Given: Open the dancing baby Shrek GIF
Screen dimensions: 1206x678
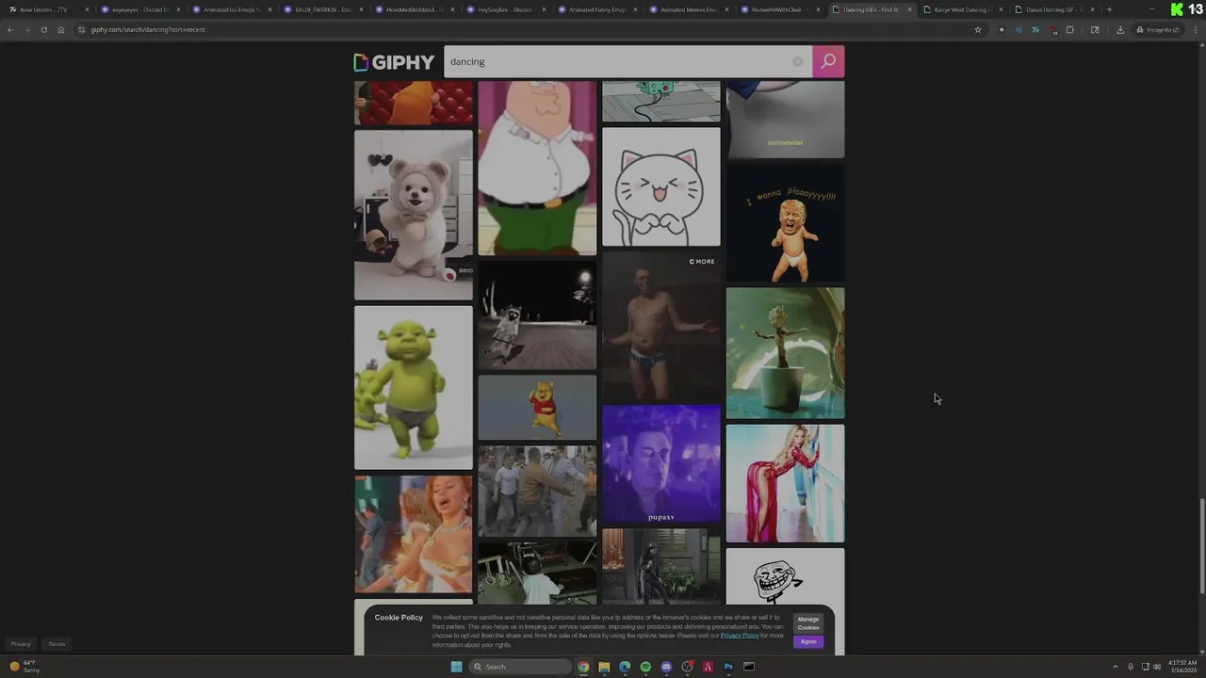Looking at the screenshot, I should tap(414, 387).
